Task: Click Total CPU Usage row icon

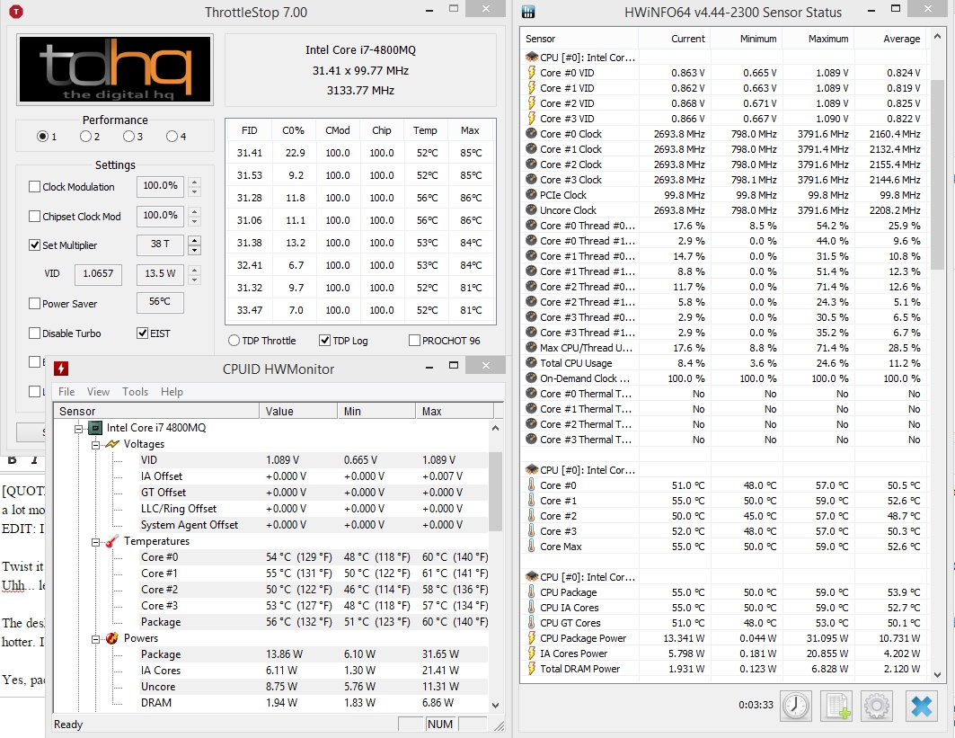Action: tap(531, 363)
